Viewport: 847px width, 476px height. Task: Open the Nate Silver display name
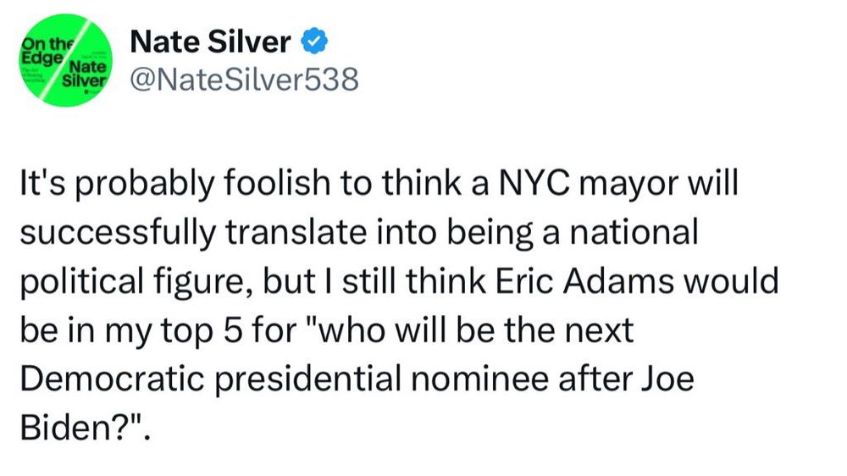point(211,42)
